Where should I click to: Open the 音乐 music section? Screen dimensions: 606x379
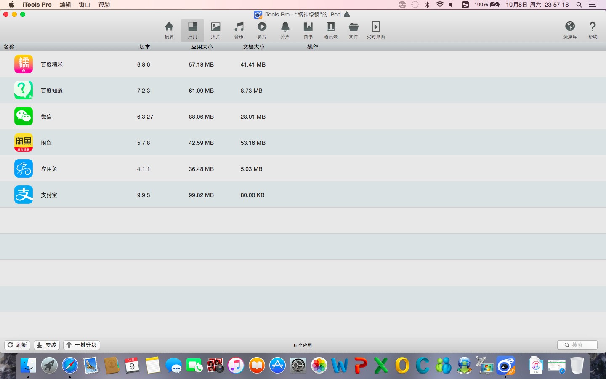point(239,30)
